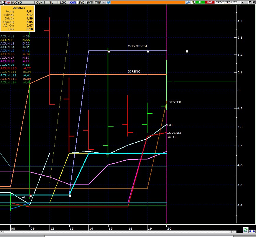Image resolution: width=256 pixels, height=237 pixels.
Task: Click the green AL buy button
Action: [x=200, y=2]
